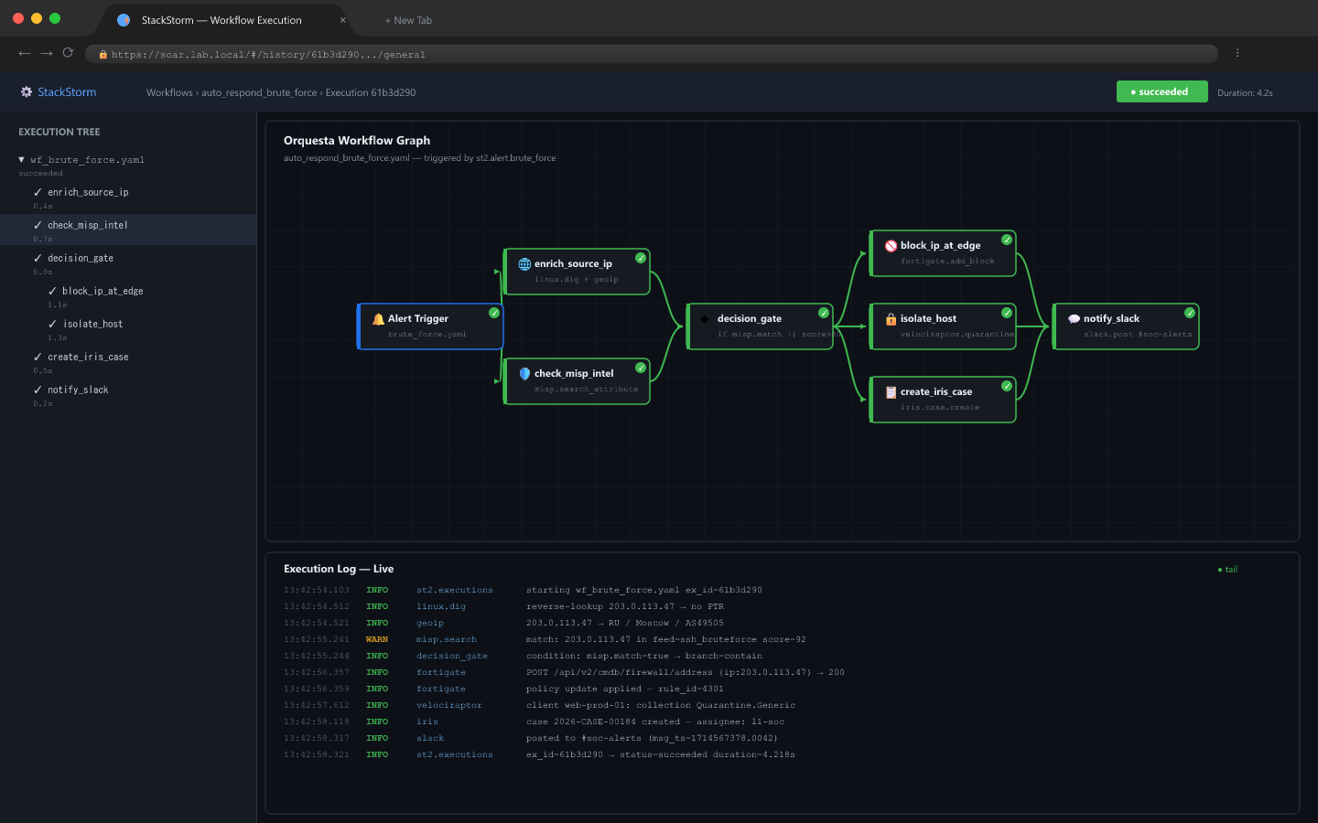Select isolate_host in execution tree
Viewport: 1318px width, 823px height.
(x=128, y=329)
